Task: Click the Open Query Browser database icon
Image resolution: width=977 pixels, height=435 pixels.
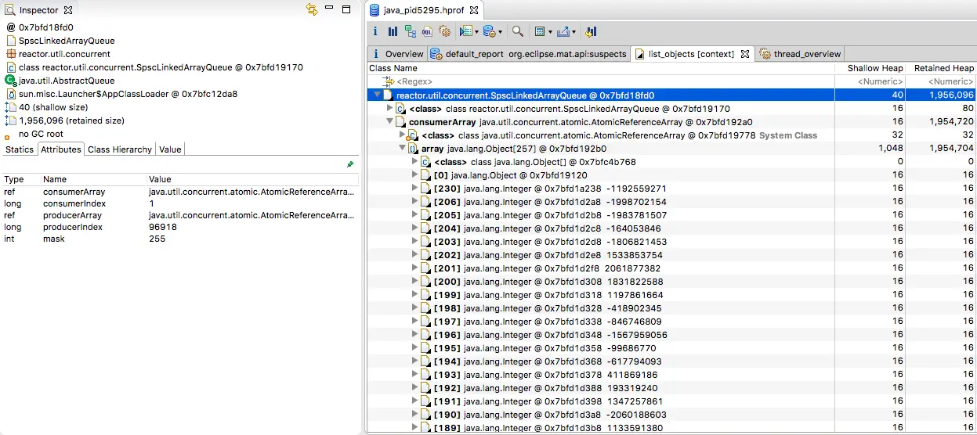Action: [x=488, y=32]
